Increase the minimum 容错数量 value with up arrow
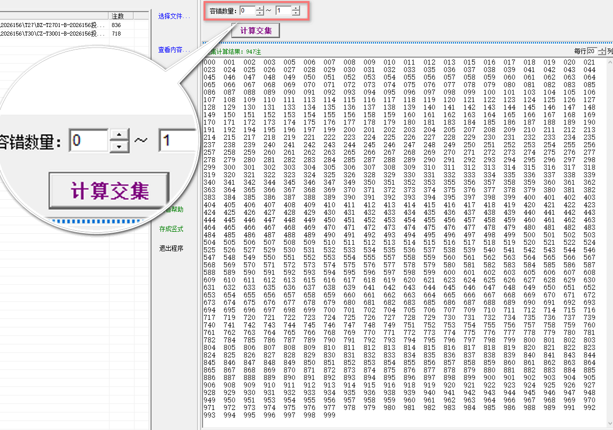This screenshot has width=613, height=430. tap(259, 8)
